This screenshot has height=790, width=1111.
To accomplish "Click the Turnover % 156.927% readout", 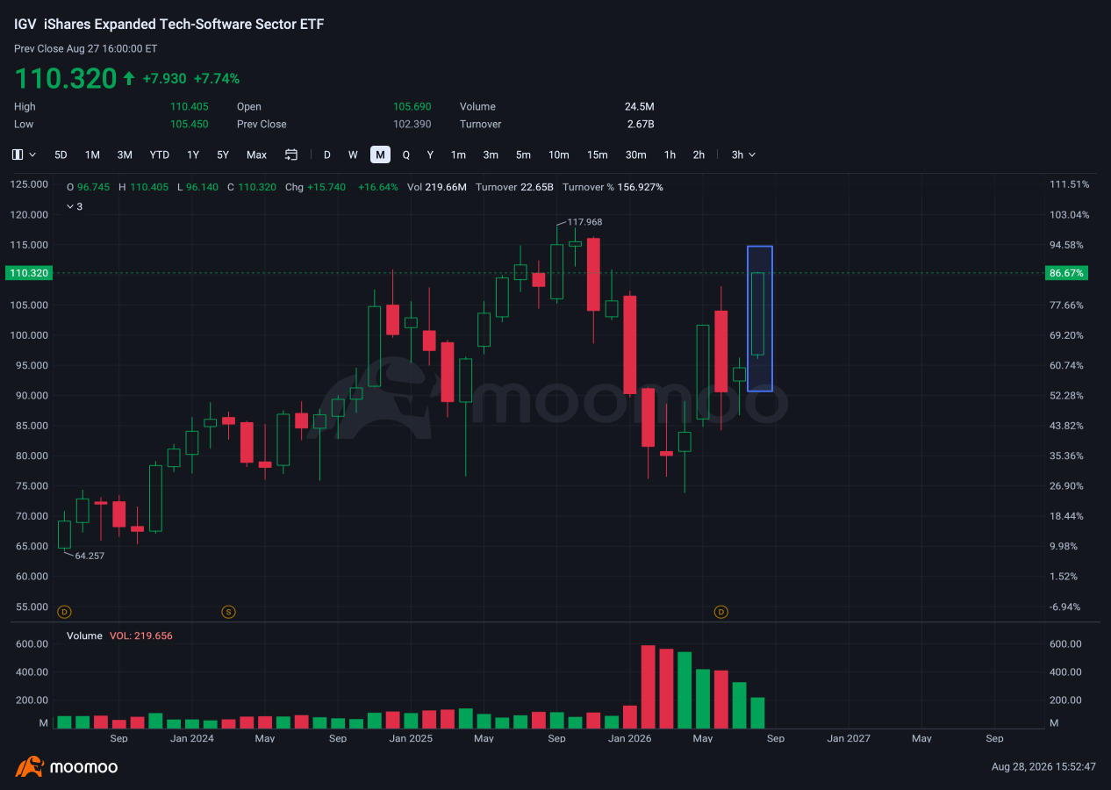I will [613, 187].
